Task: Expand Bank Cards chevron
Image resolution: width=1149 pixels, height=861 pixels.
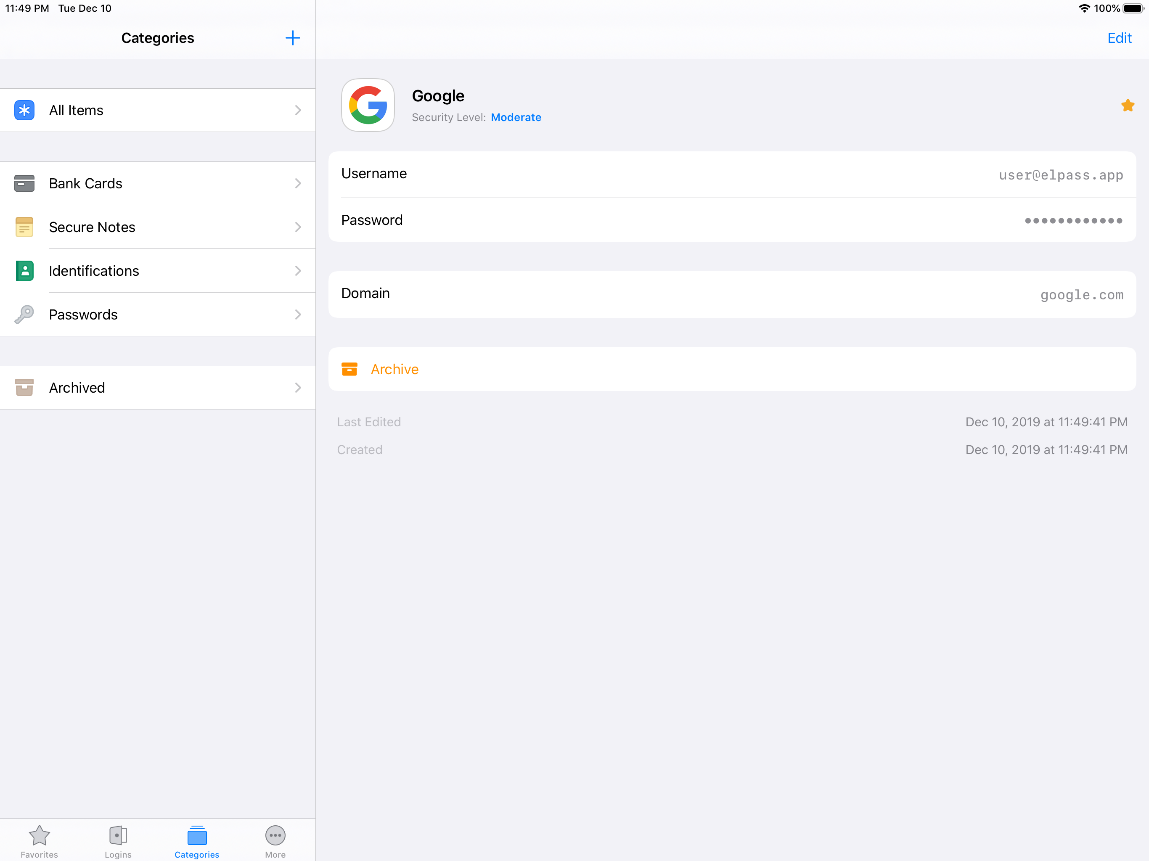Action: tap(298, 183)
